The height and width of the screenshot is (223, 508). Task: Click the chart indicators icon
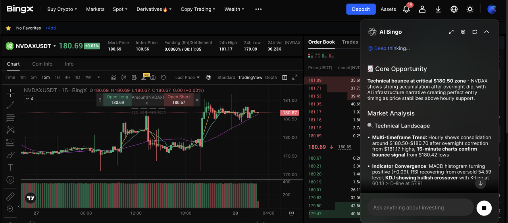click(114, 77)
